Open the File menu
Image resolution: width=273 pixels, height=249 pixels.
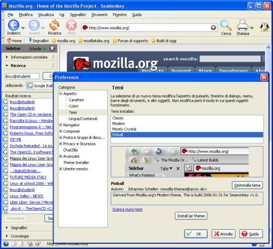coord(10,15)
